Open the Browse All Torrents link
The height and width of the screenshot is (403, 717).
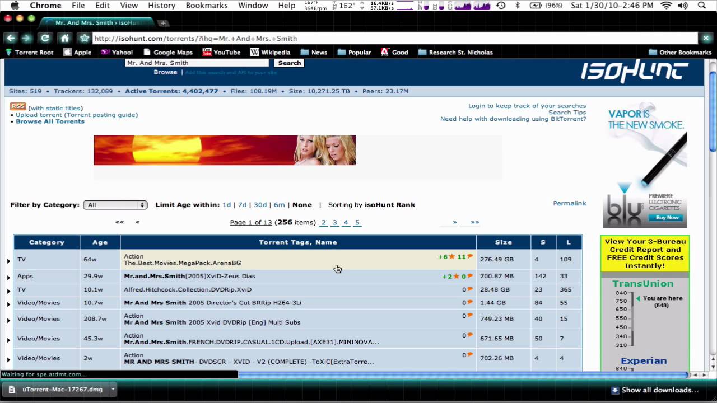pyautogui.click(x=50, y=121)
